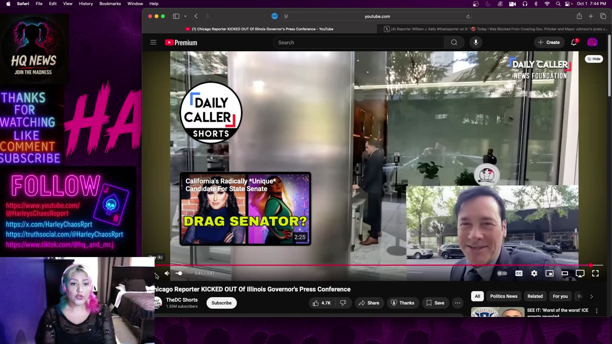Open Safari's File menu
612x344 pixels.
click(x=39, y=4)
